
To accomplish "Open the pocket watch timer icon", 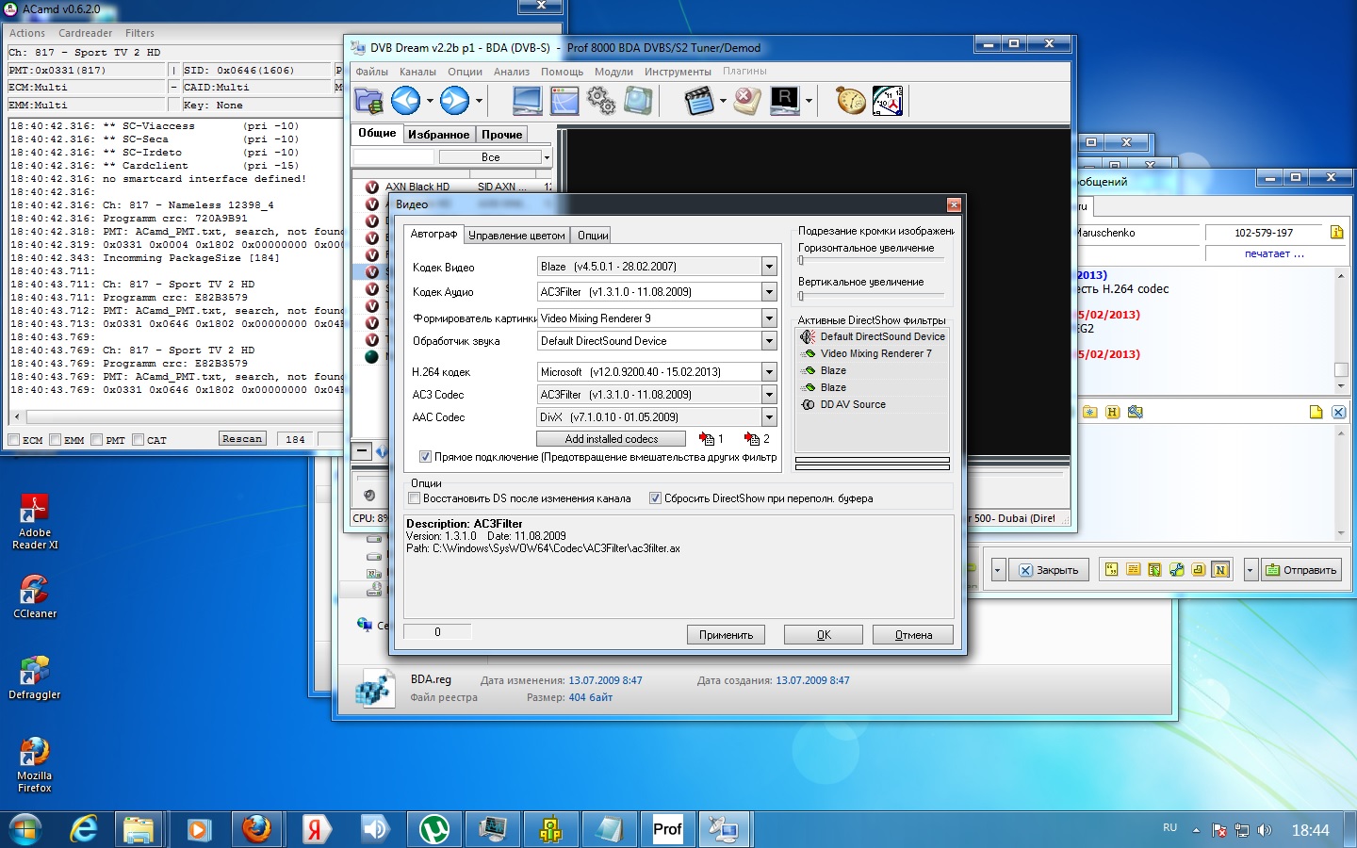I will click(850, 100).
